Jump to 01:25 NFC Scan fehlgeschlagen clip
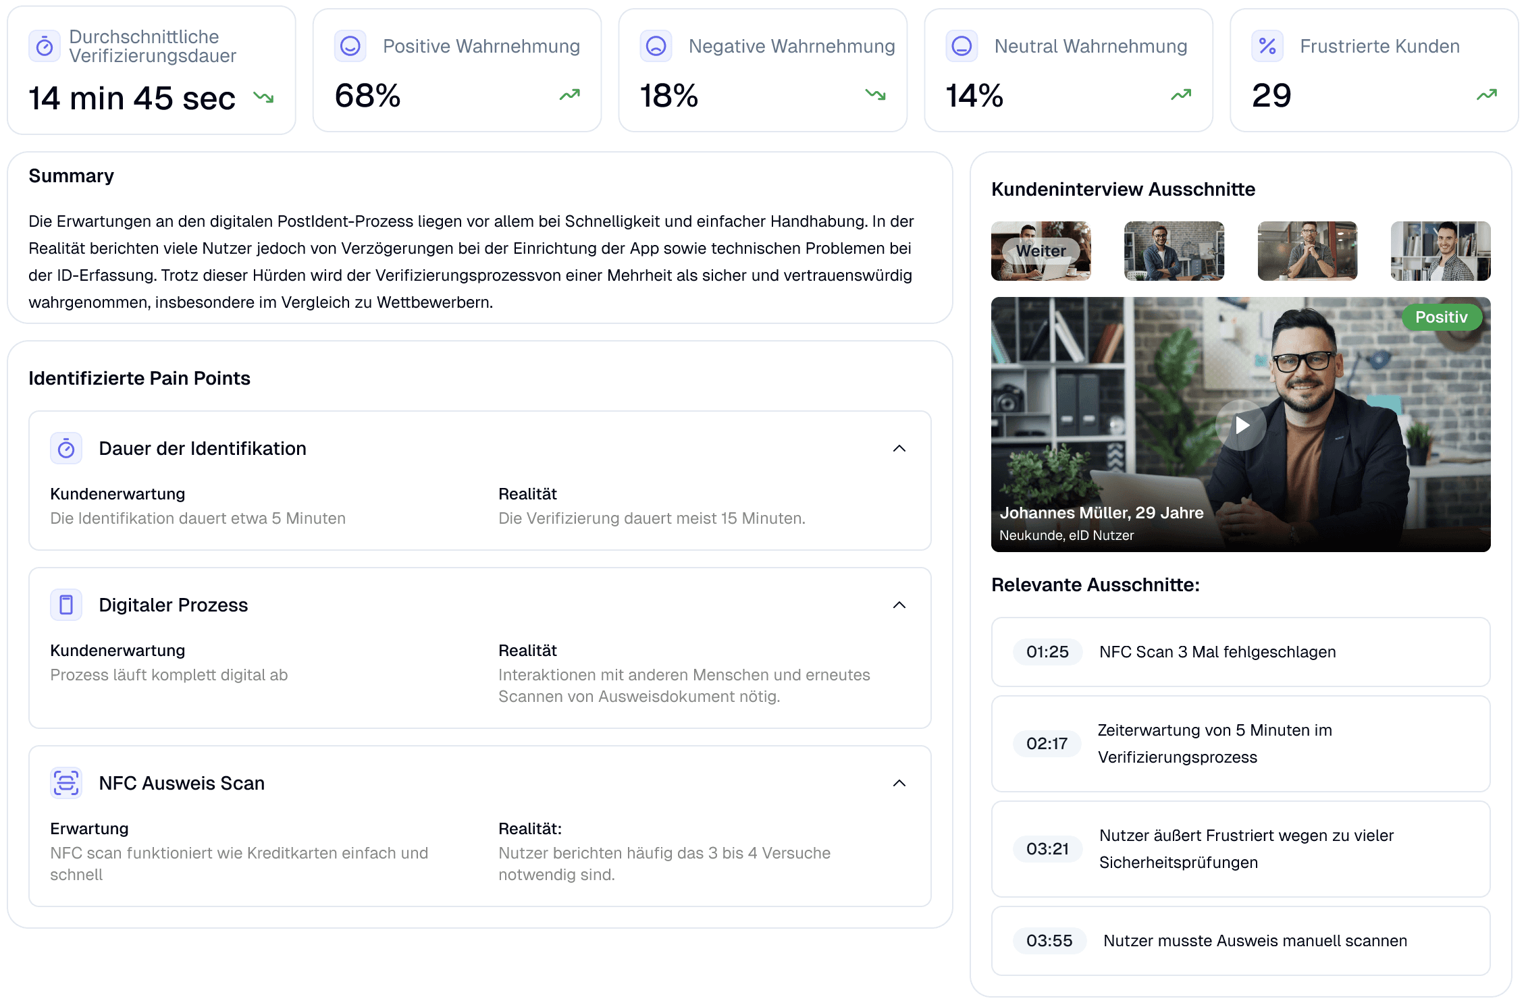Screen dimensions: 1526x1007 coord(1048,652)
